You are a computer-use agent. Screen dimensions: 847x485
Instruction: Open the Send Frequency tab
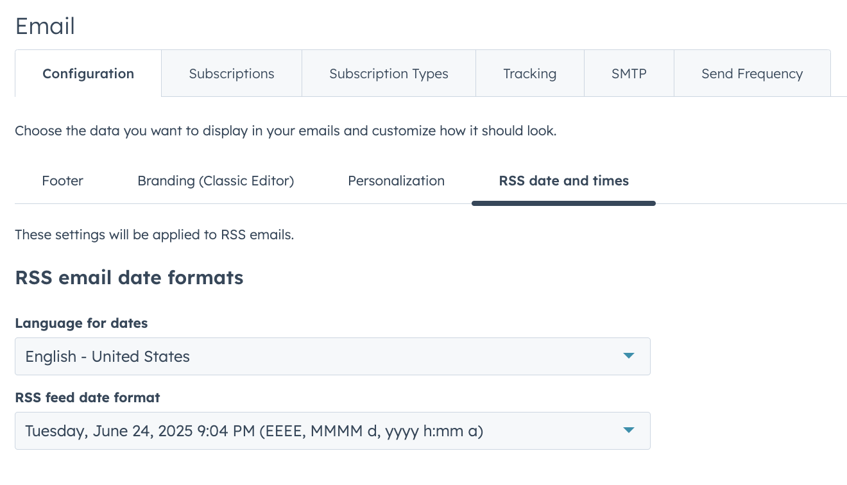pyautogui.click(x=752, y=73)
